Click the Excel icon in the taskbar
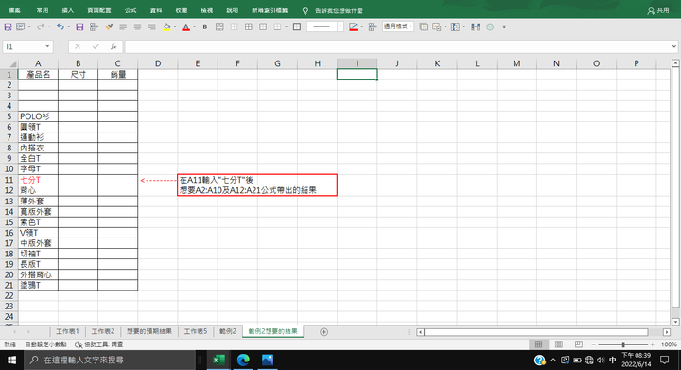Image resolution: width=681 pixels, height=370 pixels. [x=218, y=360]
